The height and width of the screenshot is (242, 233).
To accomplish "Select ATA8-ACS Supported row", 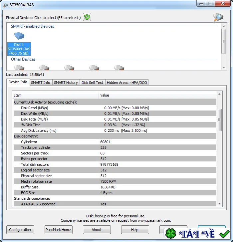I will [115, 204].
